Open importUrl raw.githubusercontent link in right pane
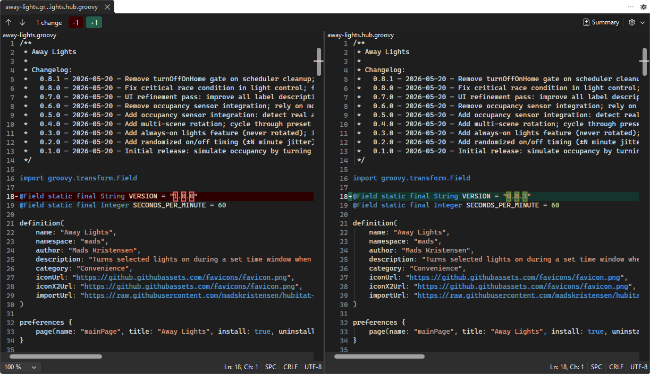 [x=528, y=295]
